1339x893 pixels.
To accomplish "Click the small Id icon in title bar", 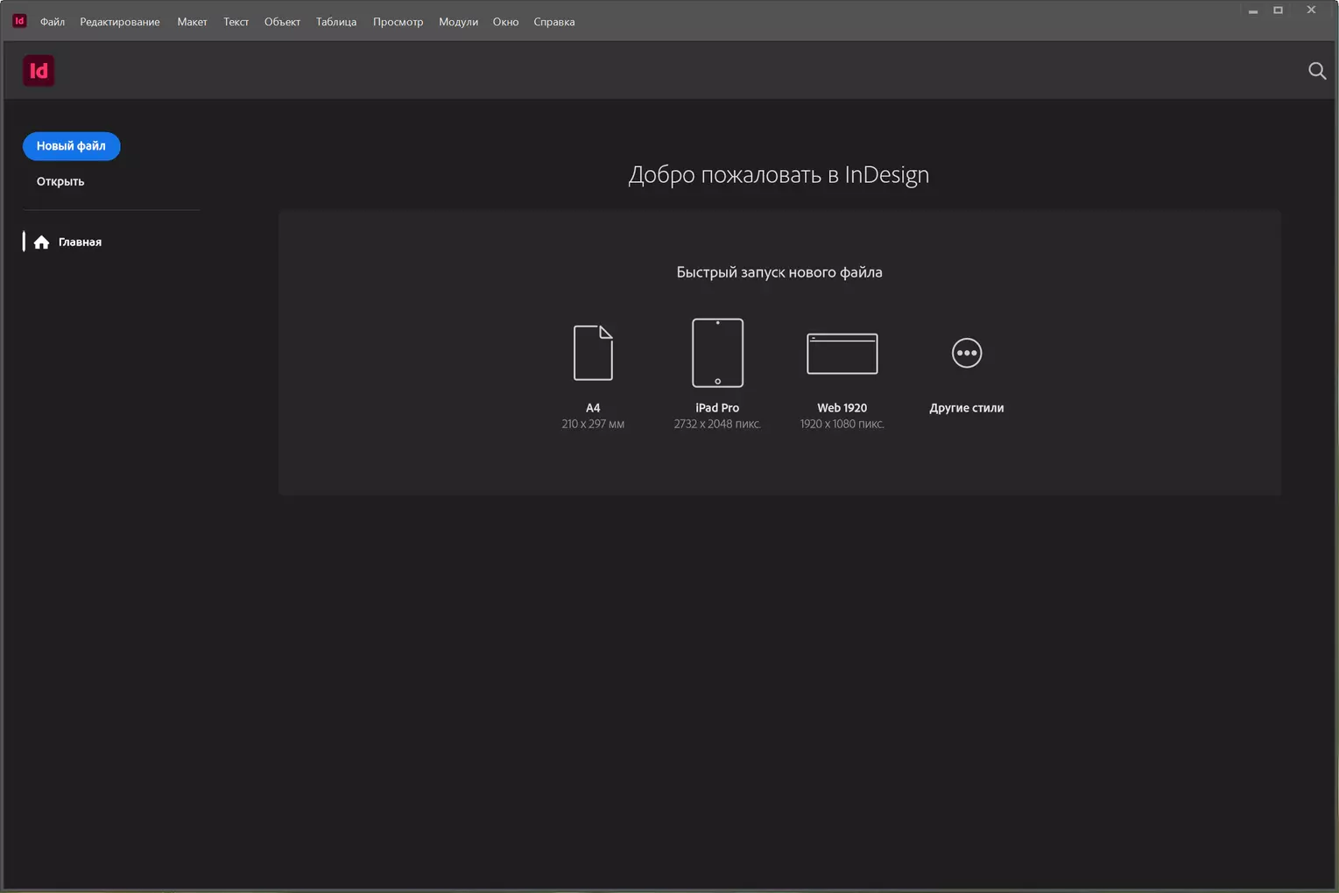I will pos(19,21).
